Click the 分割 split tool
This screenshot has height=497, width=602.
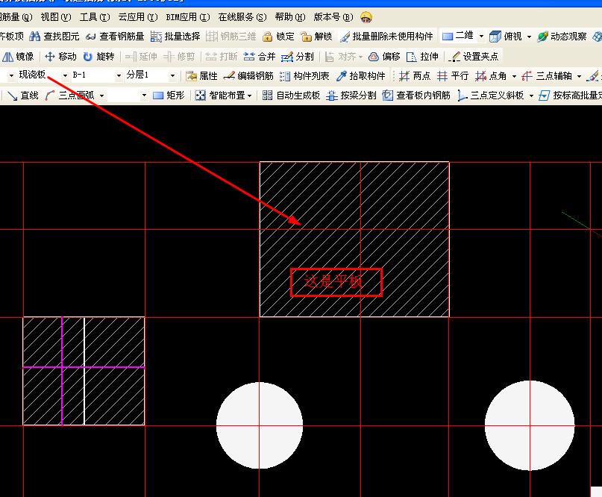[x=297, y=57]
